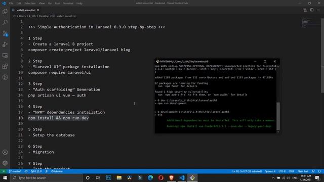Click the Ln 18, Col 27 position indicator
Screen dimensions: 324x182
pyautogui.click(x=247, y=171)
